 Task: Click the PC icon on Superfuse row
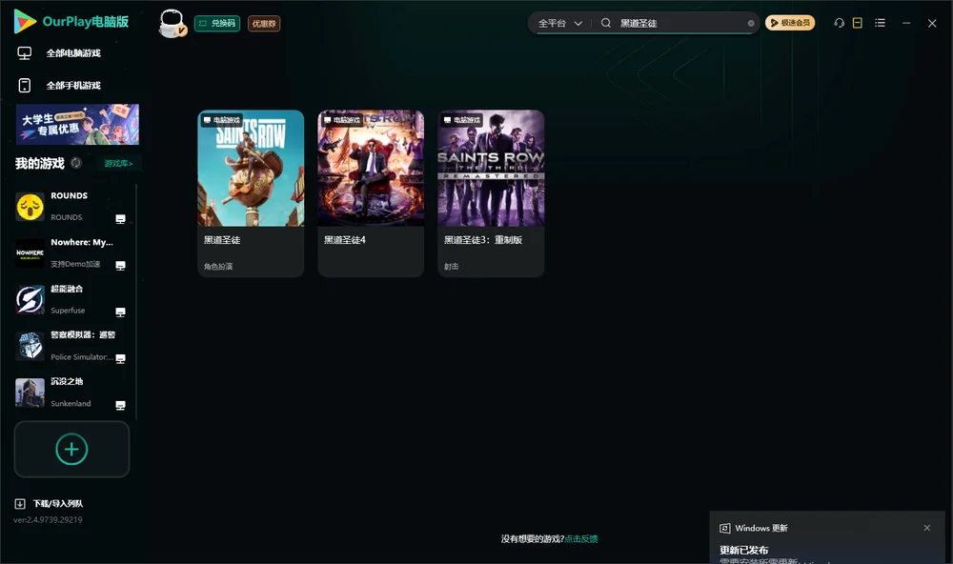click(x=120, y=312)
